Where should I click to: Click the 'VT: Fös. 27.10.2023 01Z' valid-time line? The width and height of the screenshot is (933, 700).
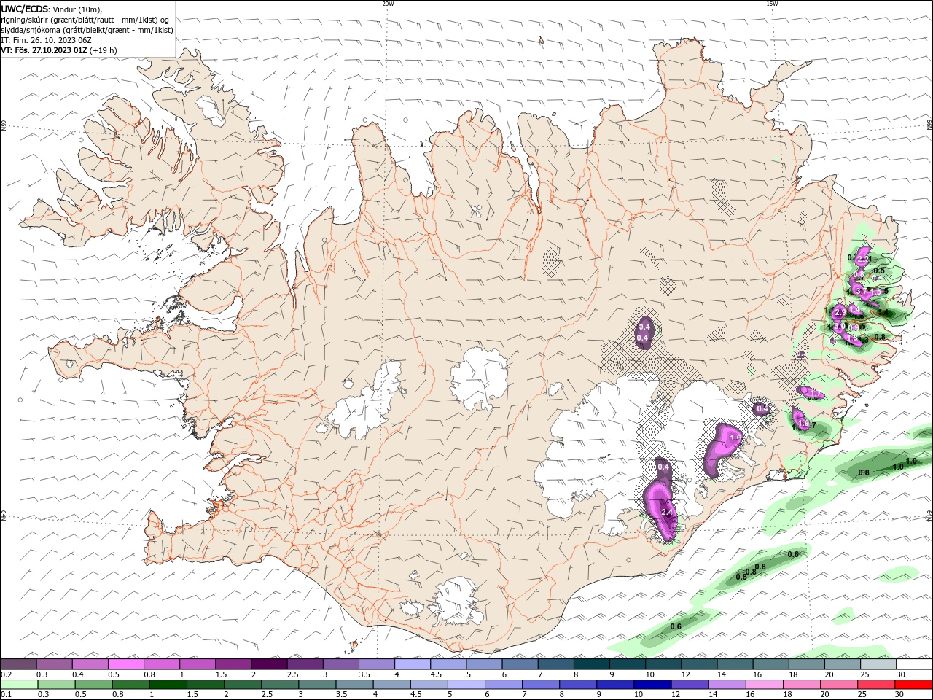click(x=44, y=50)
